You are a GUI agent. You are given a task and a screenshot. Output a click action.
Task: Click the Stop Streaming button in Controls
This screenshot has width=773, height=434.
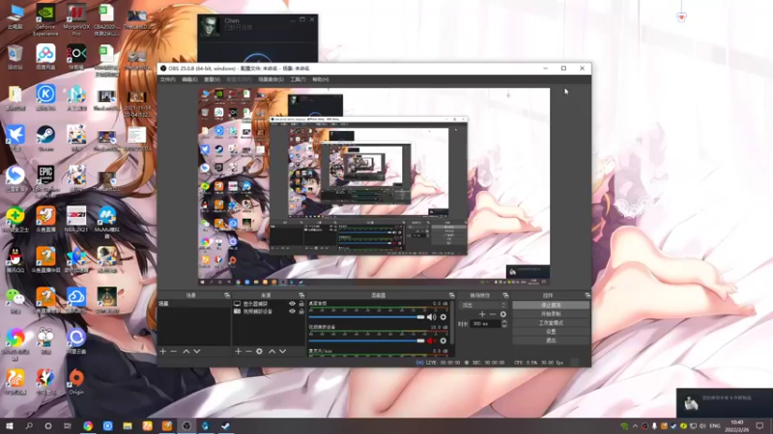pyautogui.click(x=551, y=305)
